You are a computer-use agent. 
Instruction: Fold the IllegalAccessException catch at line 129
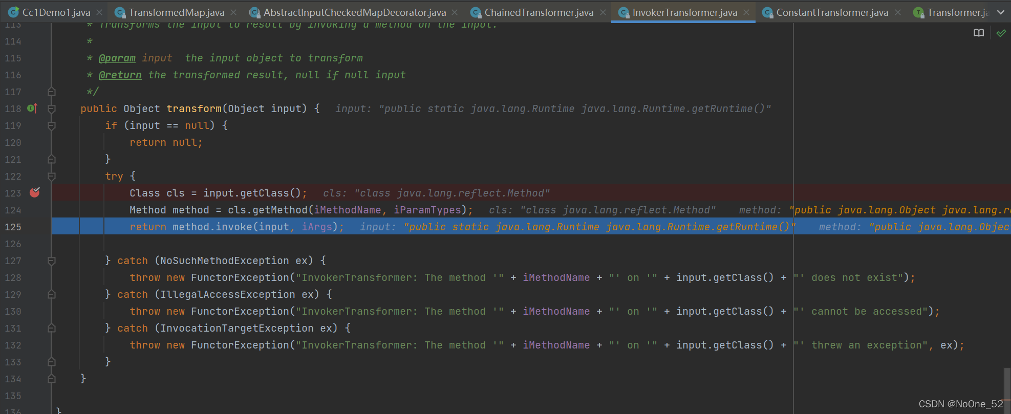52,294
